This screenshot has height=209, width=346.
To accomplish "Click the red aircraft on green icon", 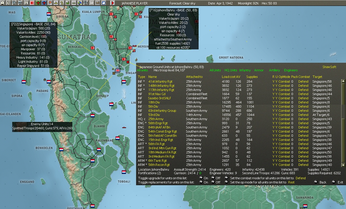I will 38,3.
